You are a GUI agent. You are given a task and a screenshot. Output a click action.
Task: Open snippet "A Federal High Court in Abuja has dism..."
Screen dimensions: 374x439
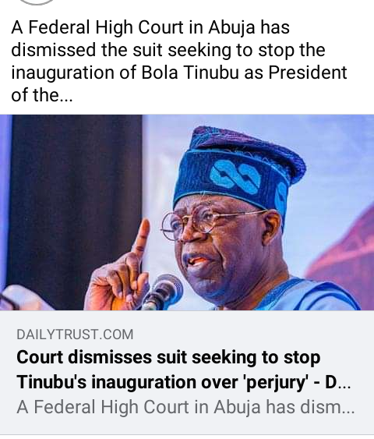click(185, 407)
